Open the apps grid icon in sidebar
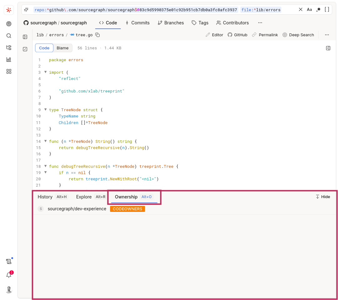The width and height of the screenshot is (338, 300). click(x=8, y=71)
